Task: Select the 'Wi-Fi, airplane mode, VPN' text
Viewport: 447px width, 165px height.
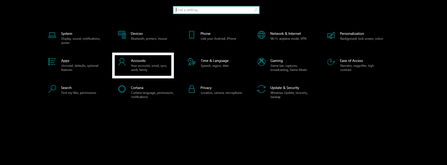Action: (x=288, y=39)
